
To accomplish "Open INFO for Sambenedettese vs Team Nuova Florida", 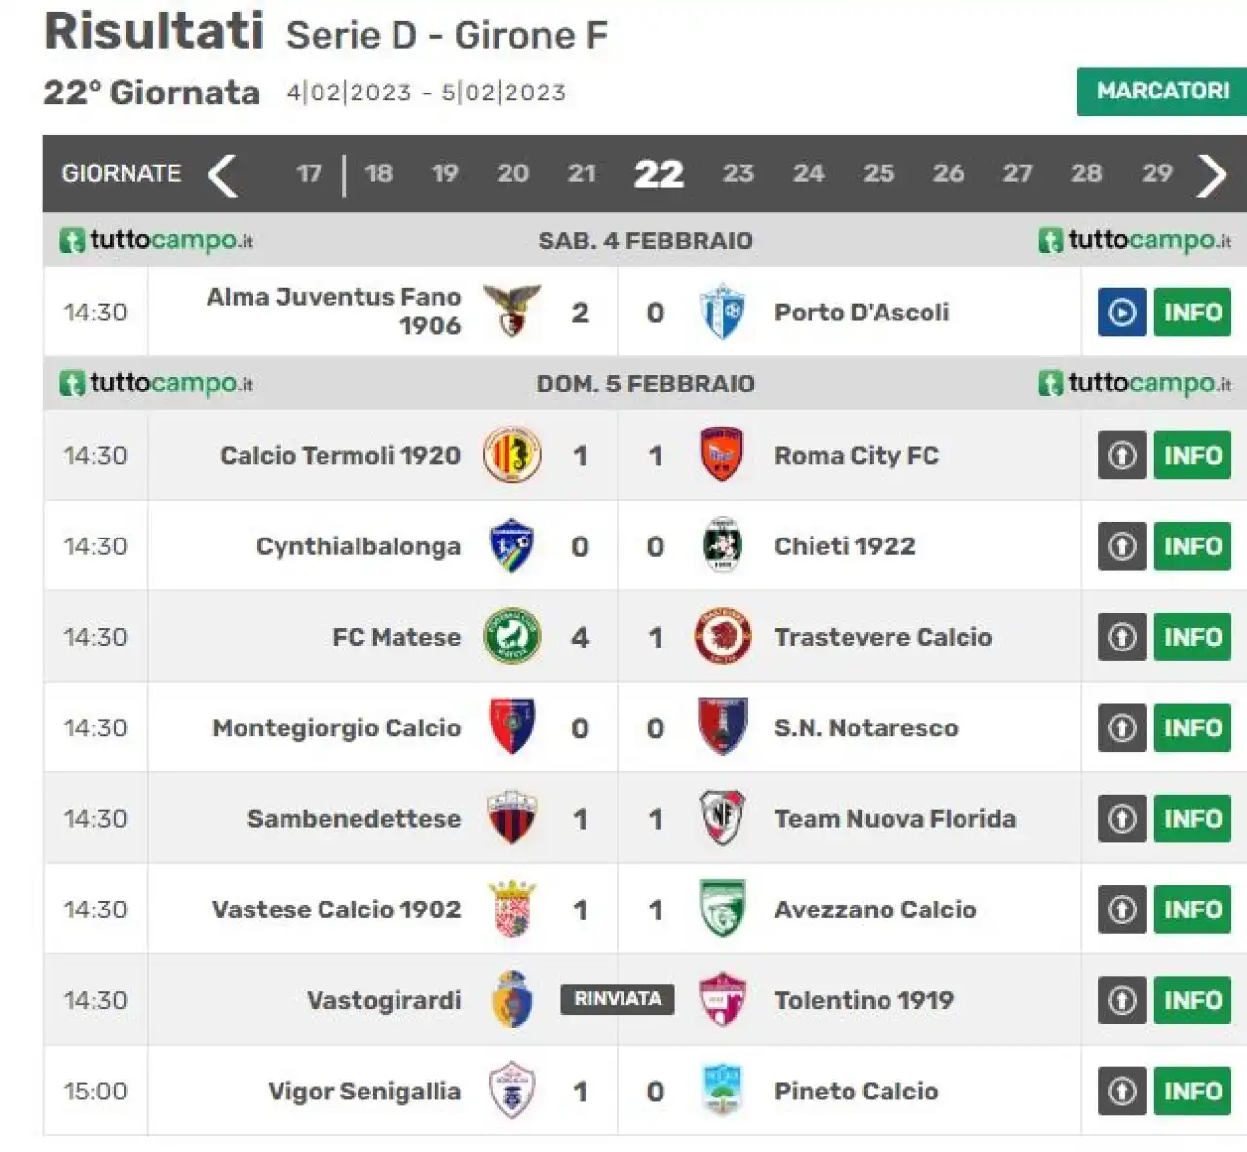I will (1192, 819).
